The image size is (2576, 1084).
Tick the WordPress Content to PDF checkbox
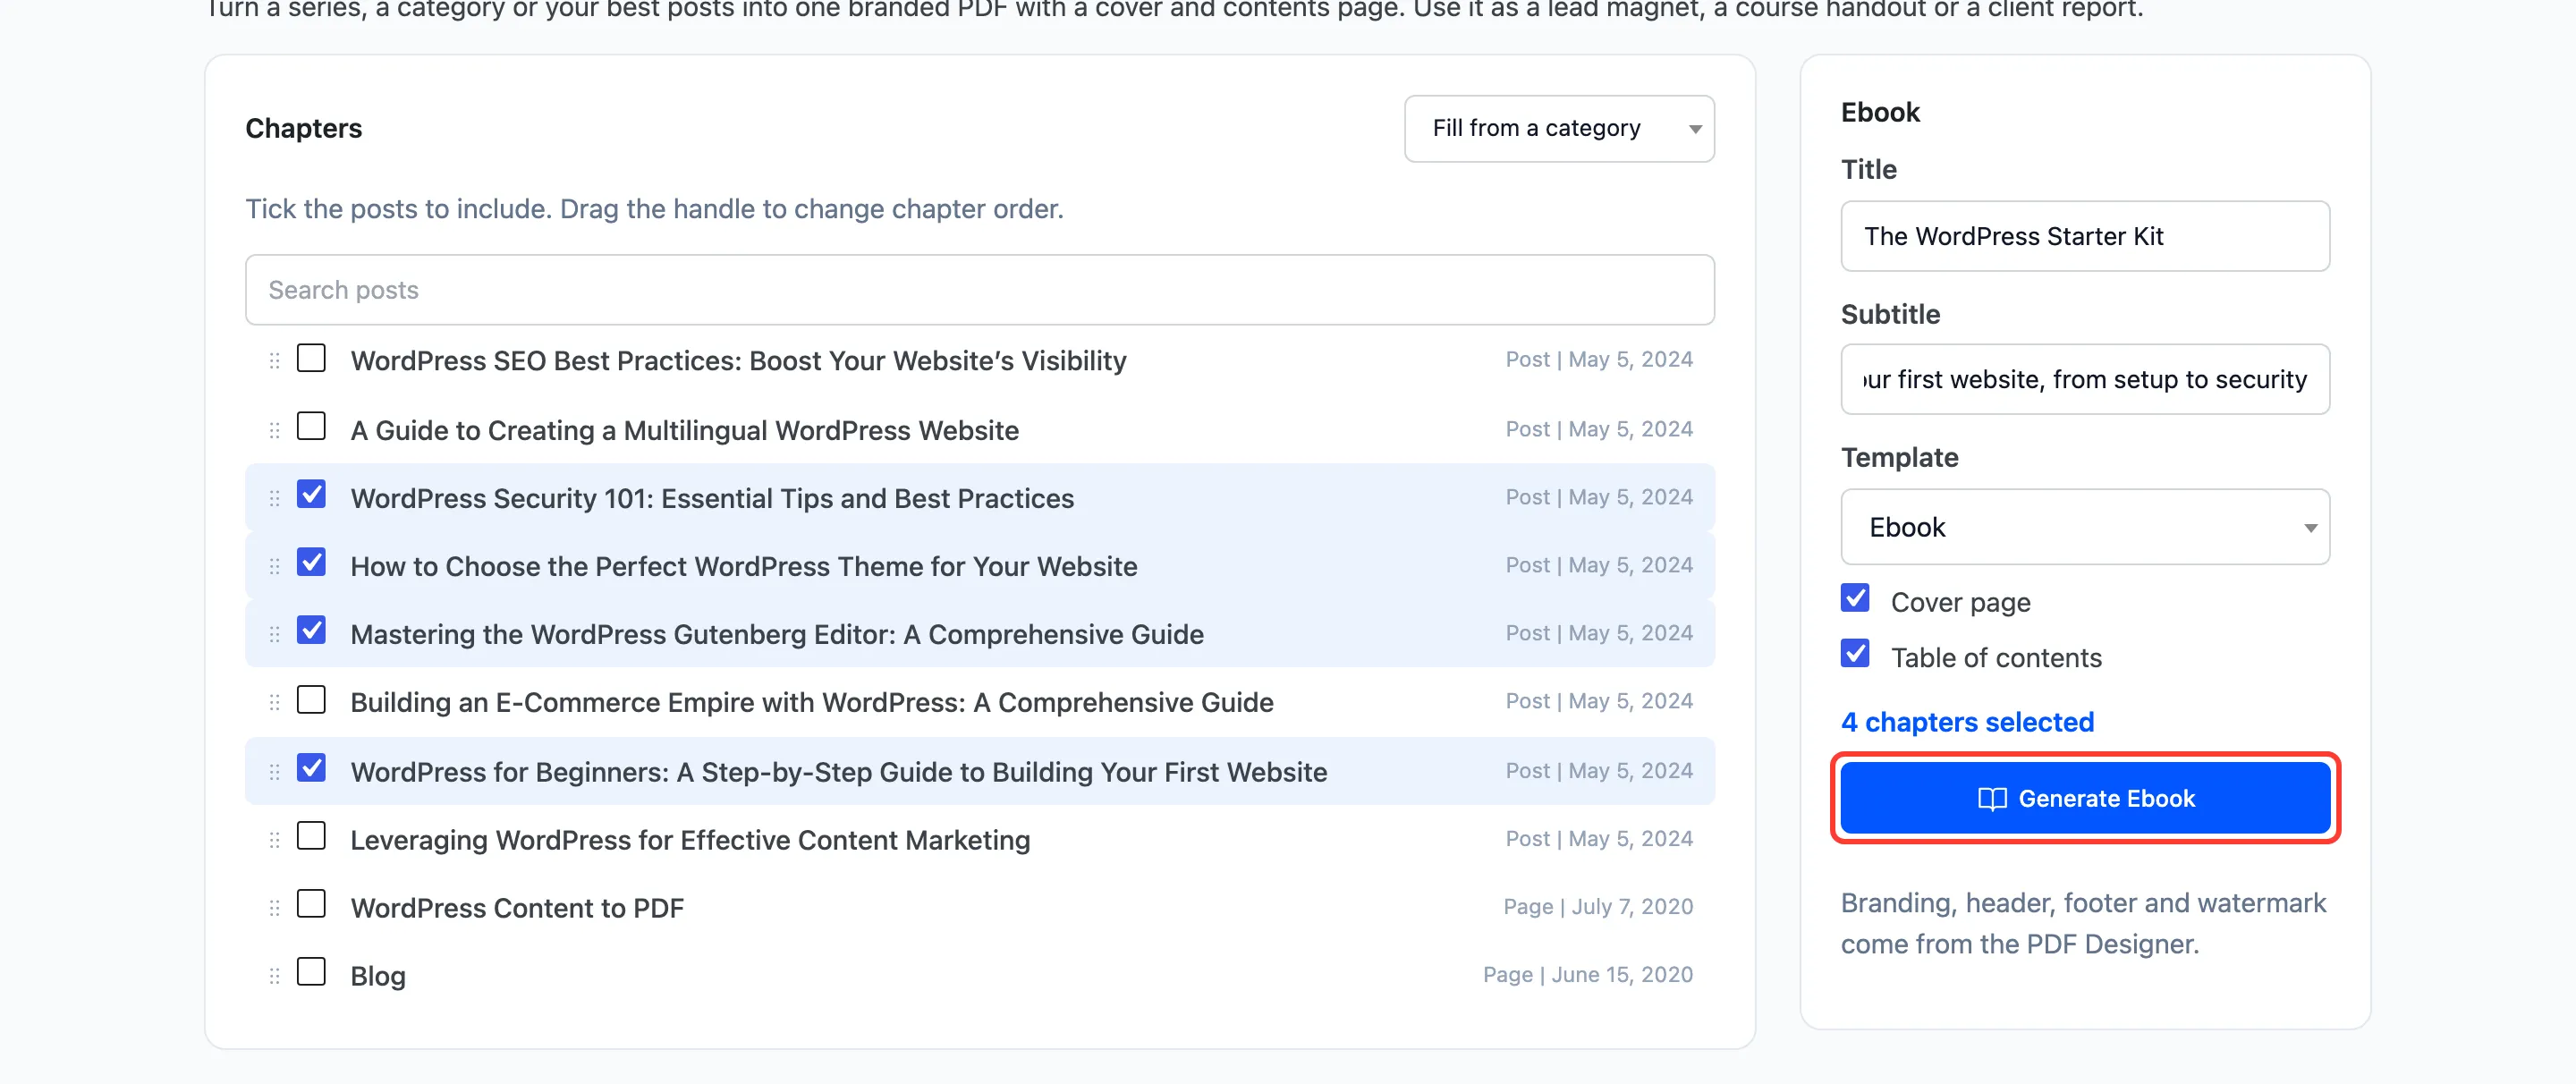(x=311, y=905)
